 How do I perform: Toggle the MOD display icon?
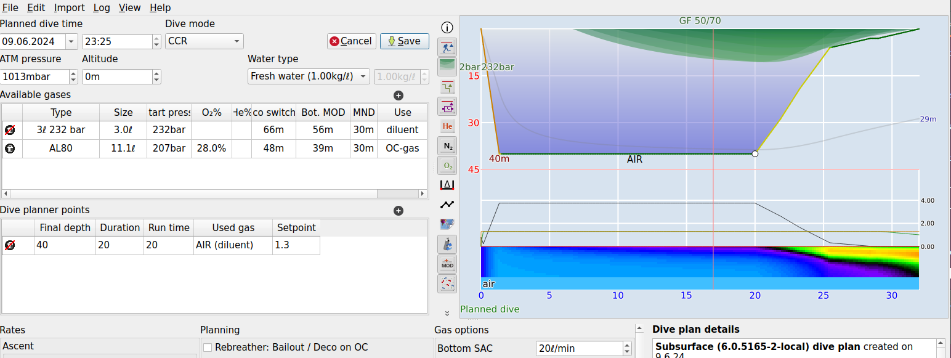447,264
